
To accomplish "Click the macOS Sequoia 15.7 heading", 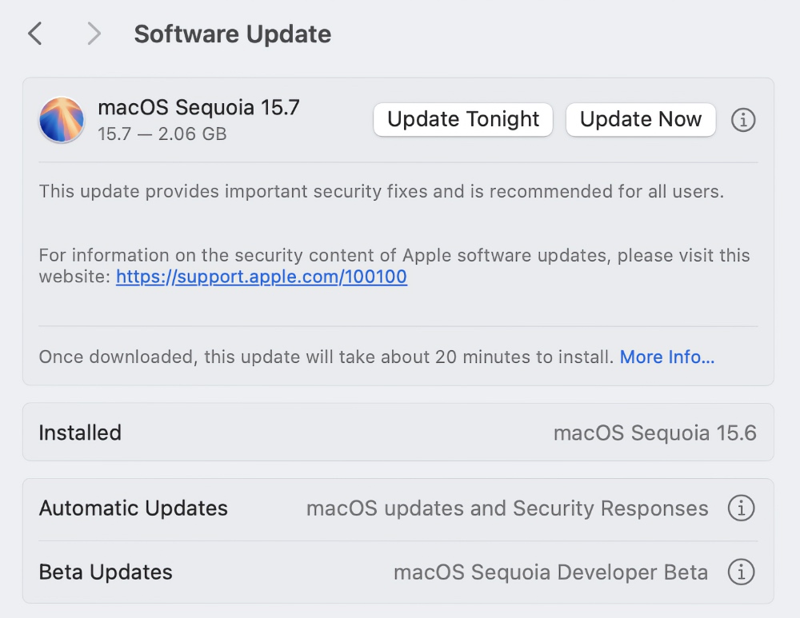I will [198, 107].
